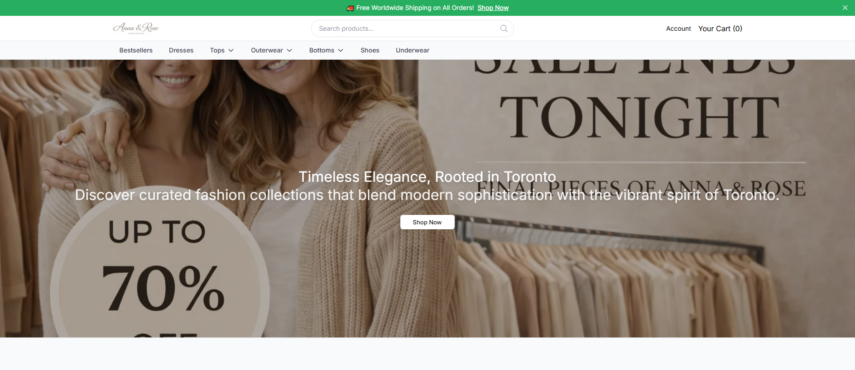855x370 pixels.
Task: Click the shipping truck emoji icon
Action: coord(350,8)
